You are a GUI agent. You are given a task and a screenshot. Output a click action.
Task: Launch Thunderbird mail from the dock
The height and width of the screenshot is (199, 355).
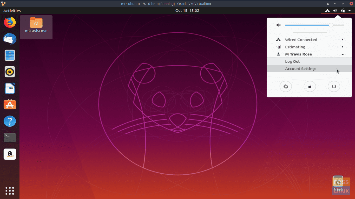(10, 39)
